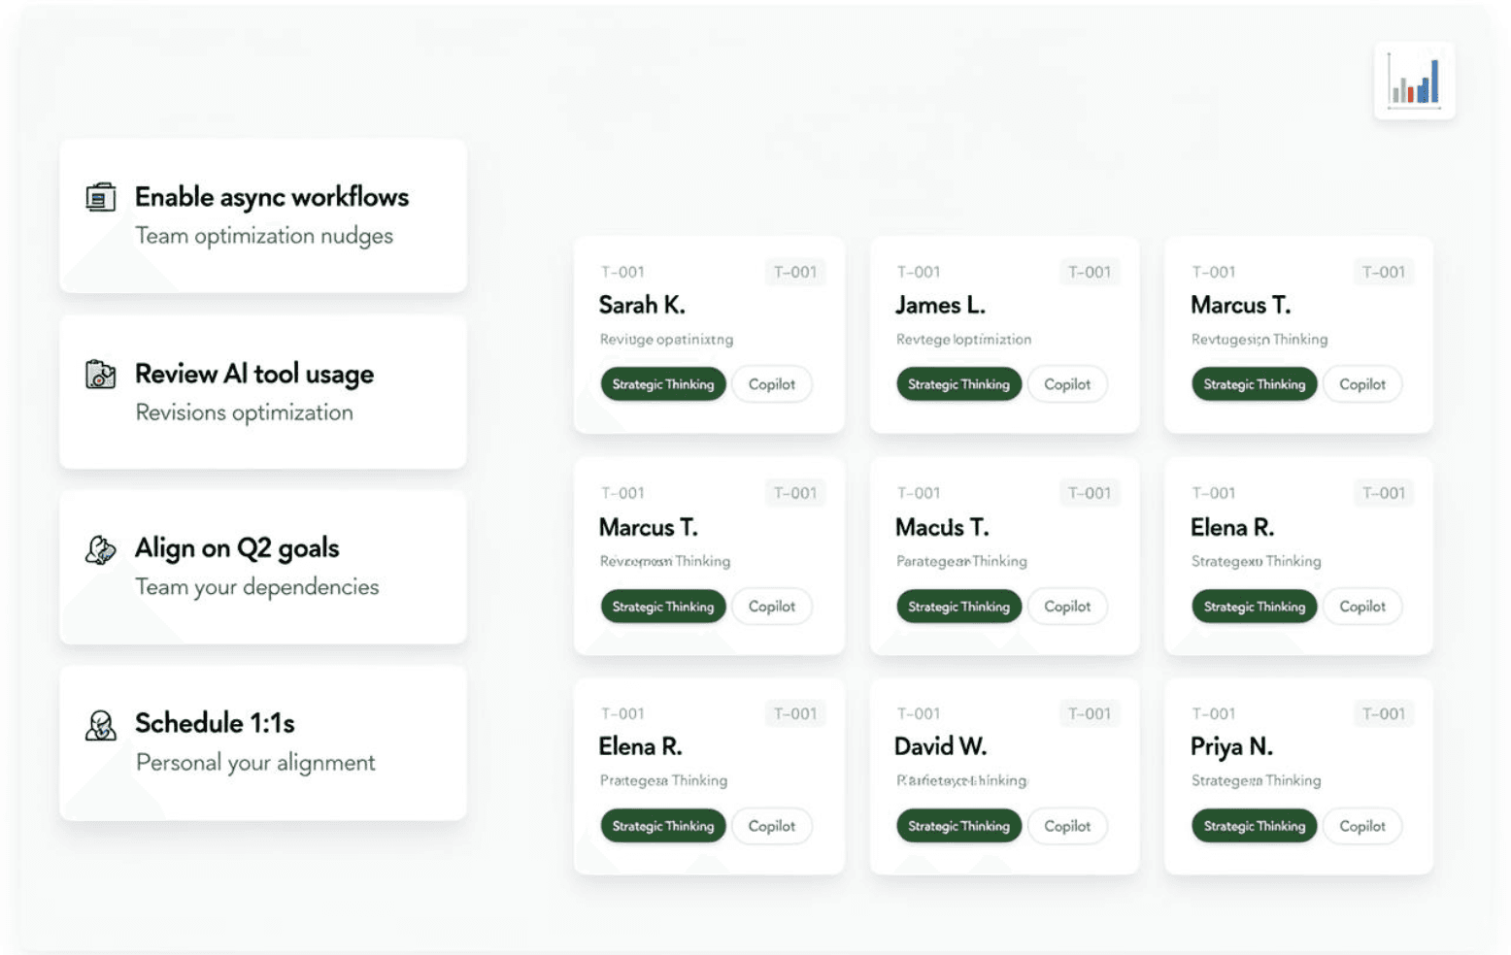
Task: Open David W. name on team card
Action: click(940, 747)
